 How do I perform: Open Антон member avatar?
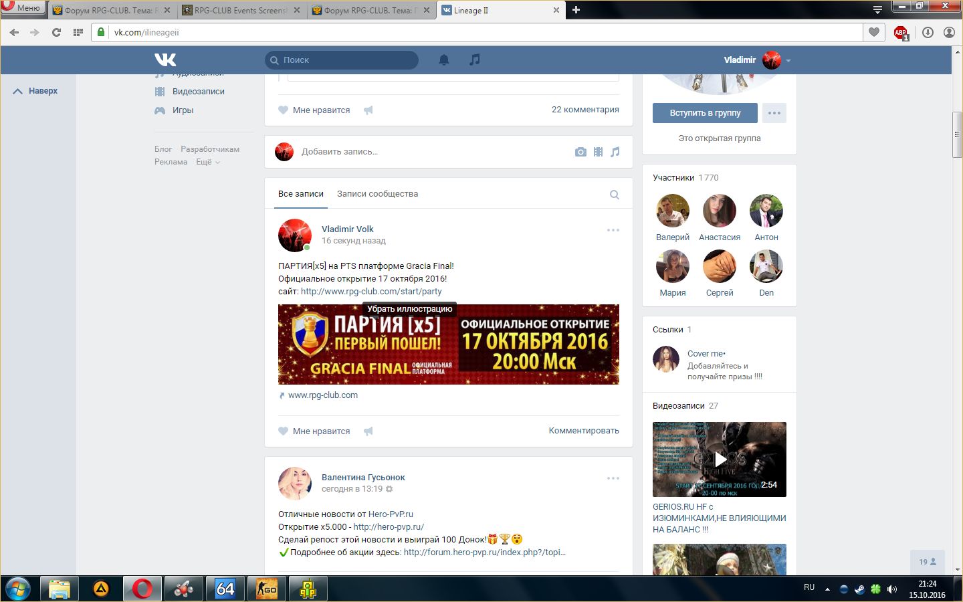point(766,211)
